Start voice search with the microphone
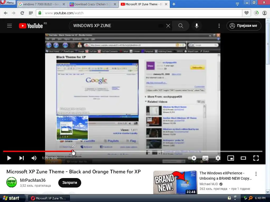 [196, 26]
